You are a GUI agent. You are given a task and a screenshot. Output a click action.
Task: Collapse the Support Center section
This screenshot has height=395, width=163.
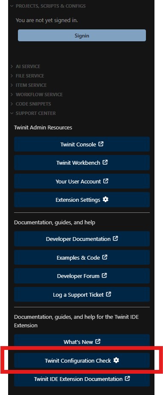click(x=33, y=113)
